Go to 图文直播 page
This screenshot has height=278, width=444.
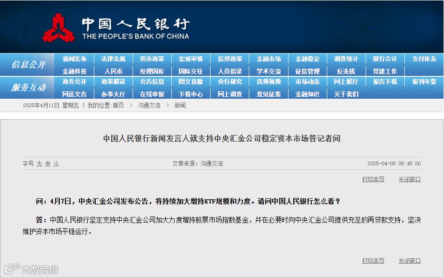tap(191, 81)
